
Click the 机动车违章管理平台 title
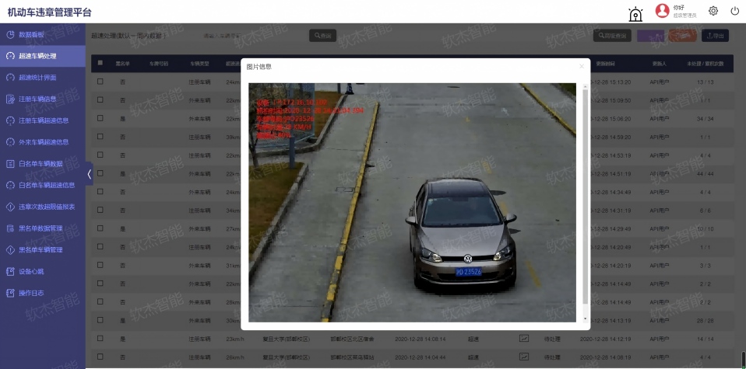[50, 12]
